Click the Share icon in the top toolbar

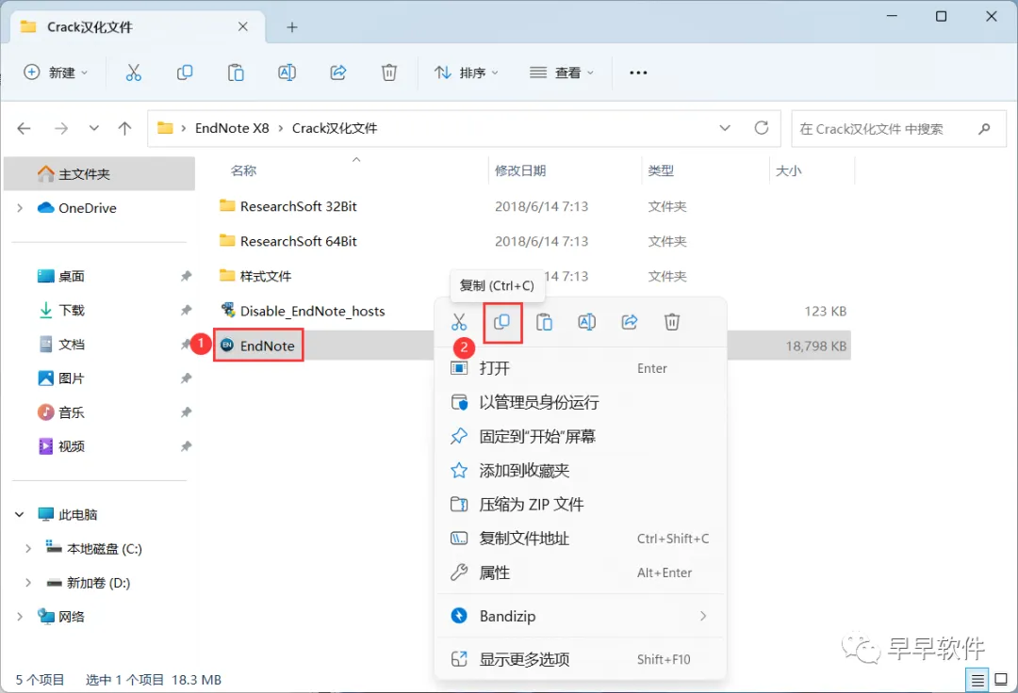point(338,73)
